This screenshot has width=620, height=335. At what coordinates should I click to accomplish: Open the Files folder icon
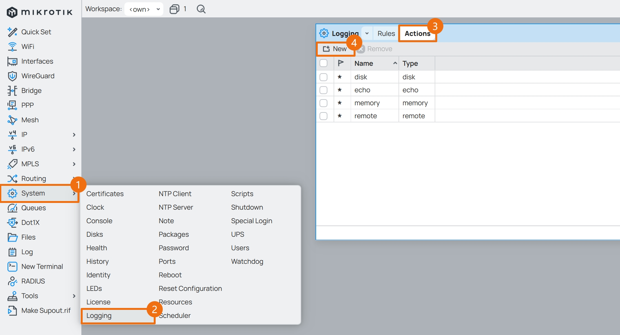(x=12, y=237)
